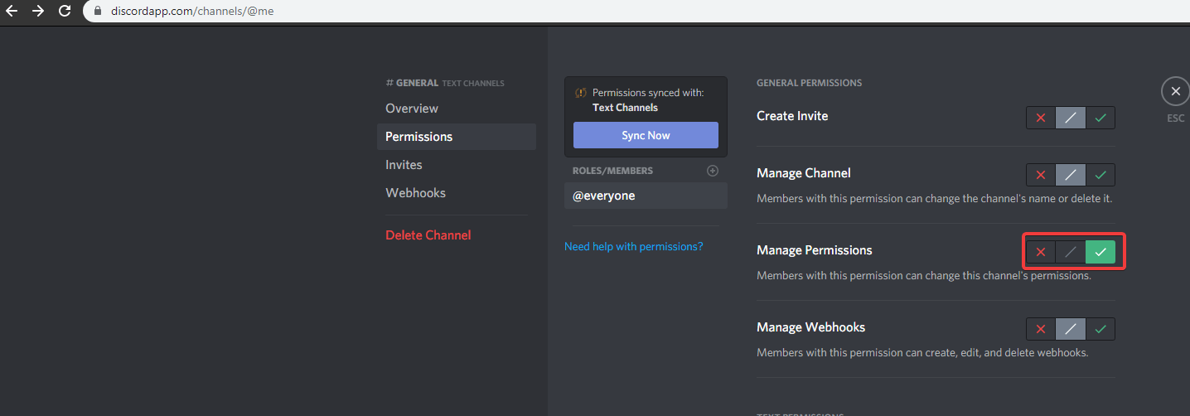The image size is (1190, 416).
Task: Go forward in browser history
Action: [x=38, y=11]
